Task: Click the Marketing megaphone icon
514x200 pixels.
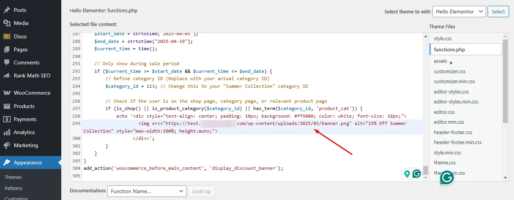Action: [7, 145]
